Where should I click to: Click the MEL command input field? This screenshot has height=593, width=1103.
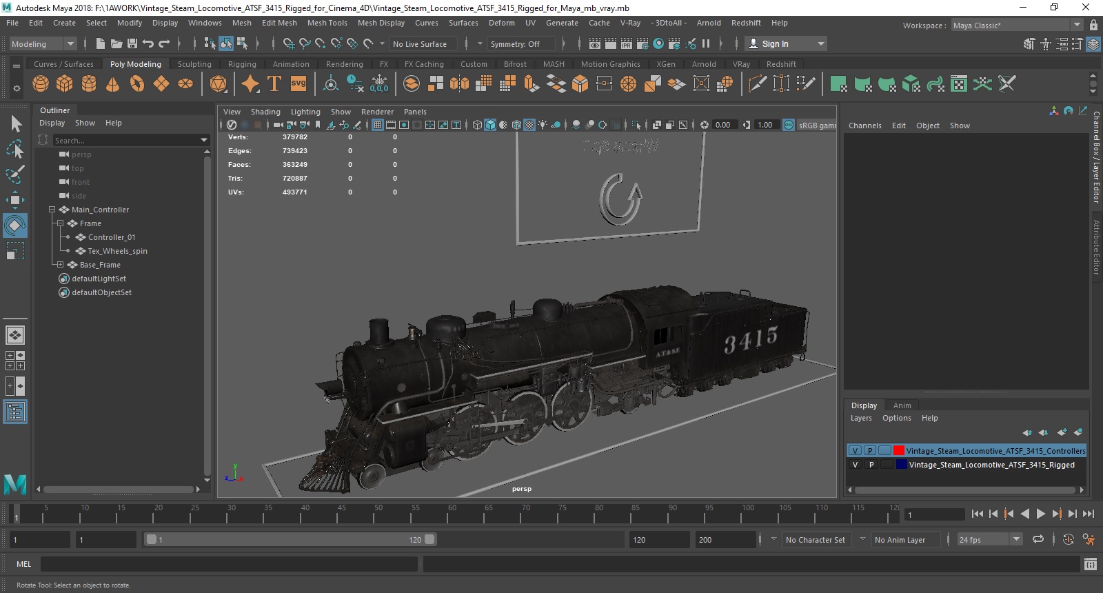229,564
